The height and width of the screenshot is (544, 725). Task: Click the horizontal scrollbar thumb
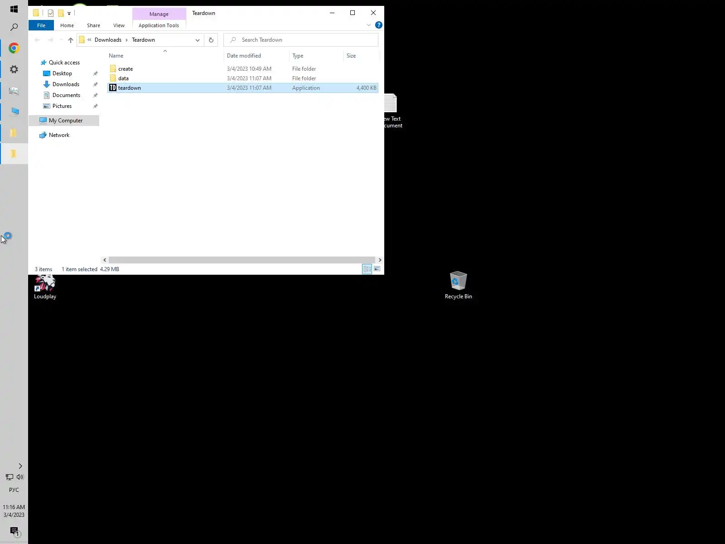pyautogui.click(x=242, y=260)
